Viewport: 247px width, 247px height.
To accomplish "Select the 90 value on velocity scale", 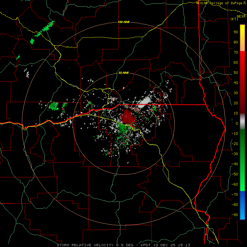I will 236,32.
